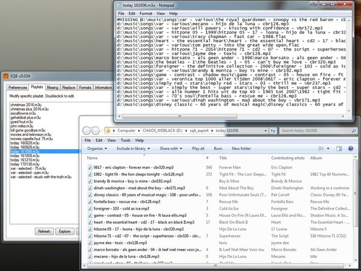This screenshot has height=271, width=361.
Task: Open Explorer Tools menu
Action: coord(126,140)
